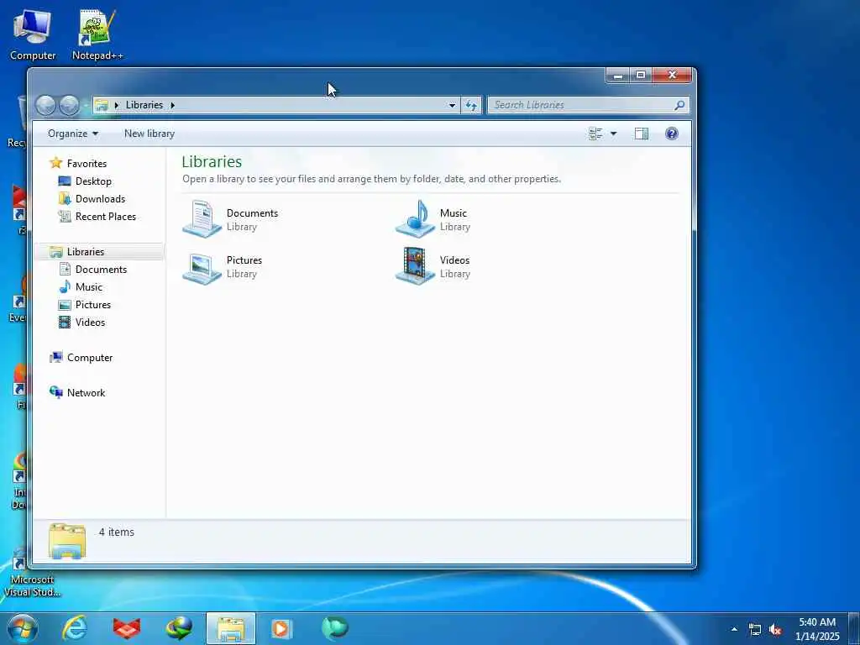Select the Computer desktop icon

[33, 34]
